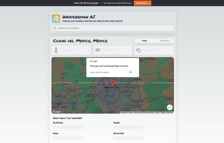Click the Google title in error dialog

[x=94, y=61]
